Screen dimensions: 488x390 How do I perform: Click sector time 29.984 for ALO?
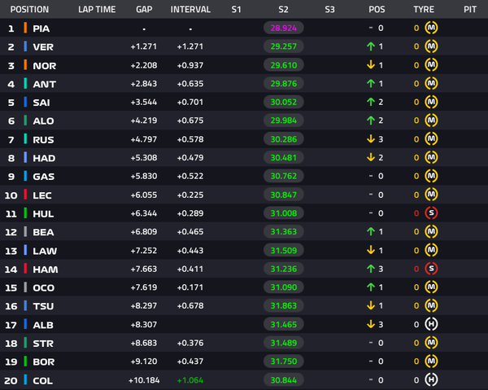pos(284,121)
